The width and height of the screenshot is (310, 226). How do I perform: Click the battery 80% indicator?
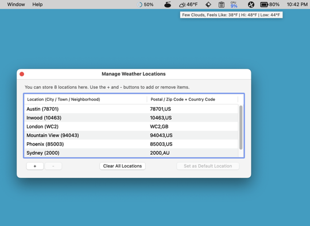[x=270, y=5]
